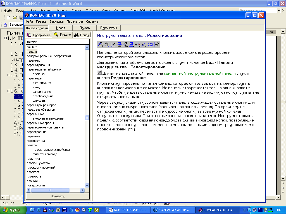Click index list horizontal scroll right arrow
This screenshot has width=286, height=214.
point(82,190)
